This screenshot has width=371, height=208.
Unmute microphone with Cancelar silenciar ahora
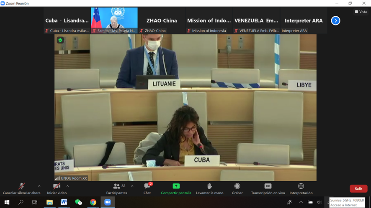click(21, 189)
